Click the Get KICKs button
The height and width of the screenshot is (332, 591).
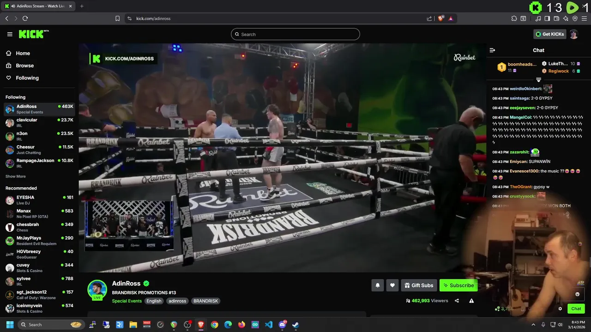tap(549, 34)
